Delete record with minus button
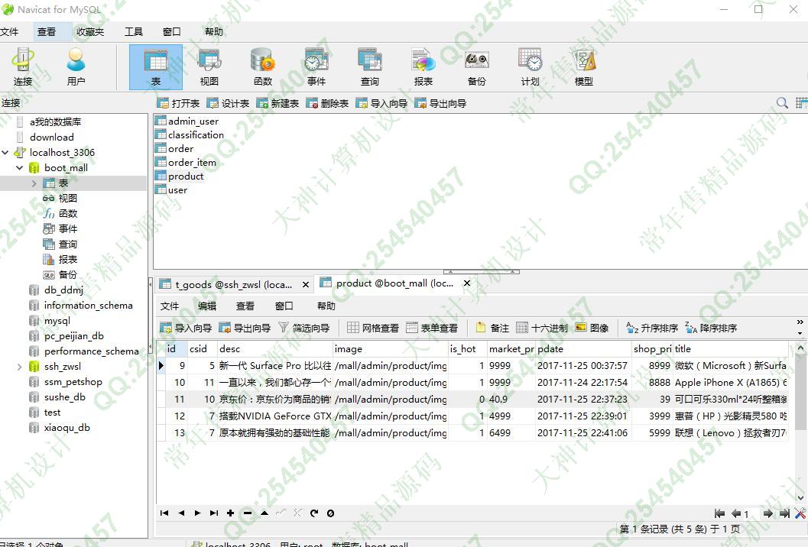The image size is (808, 547). coord(248,513)
